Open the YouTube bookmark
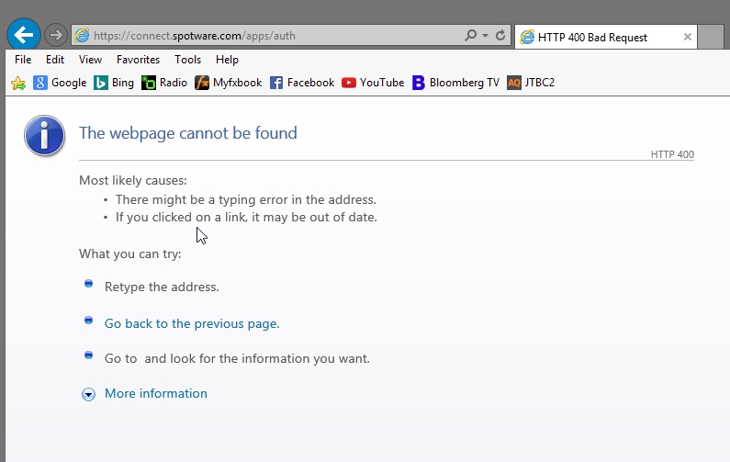Image resolution: width=730 pixels, height=462 pixels. point(373,83)
